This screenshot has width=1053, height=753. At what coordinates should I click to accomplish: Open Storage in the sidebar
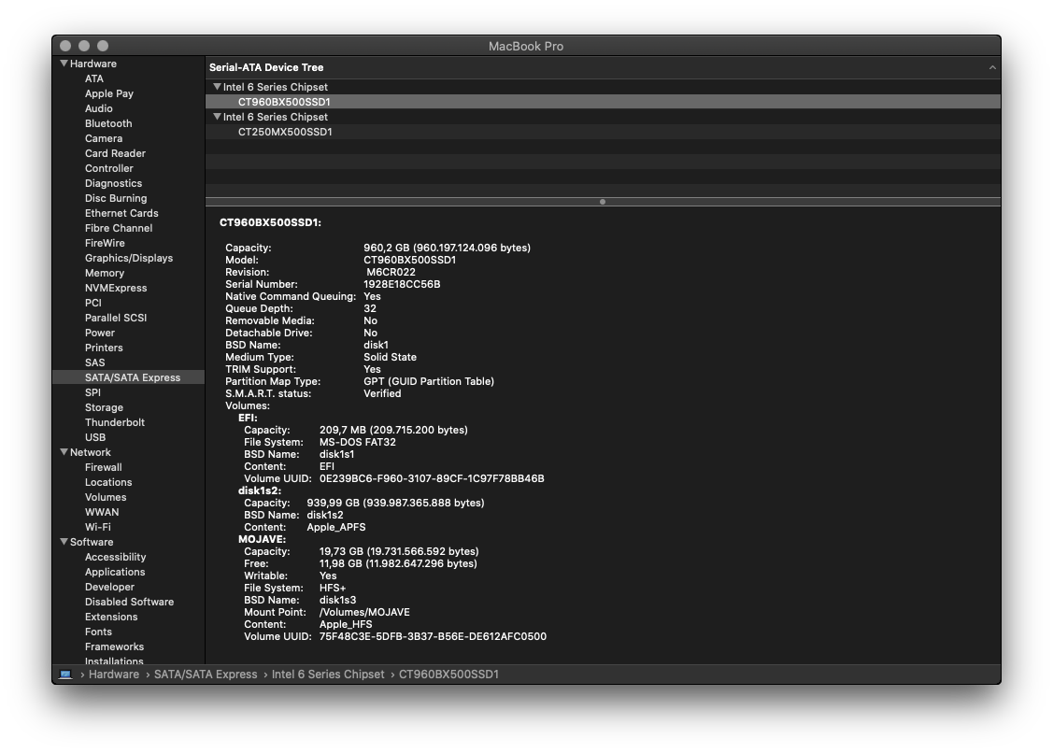(x=104, y=407)
